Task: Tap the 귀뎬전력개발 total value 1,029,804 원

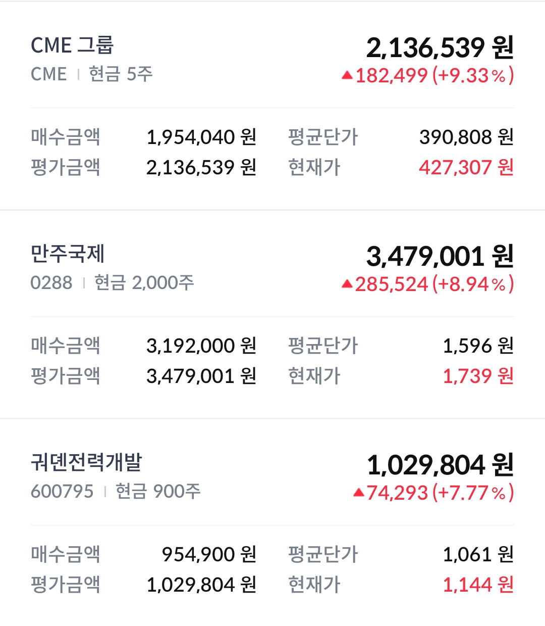Action: click(x=440, y=465)
